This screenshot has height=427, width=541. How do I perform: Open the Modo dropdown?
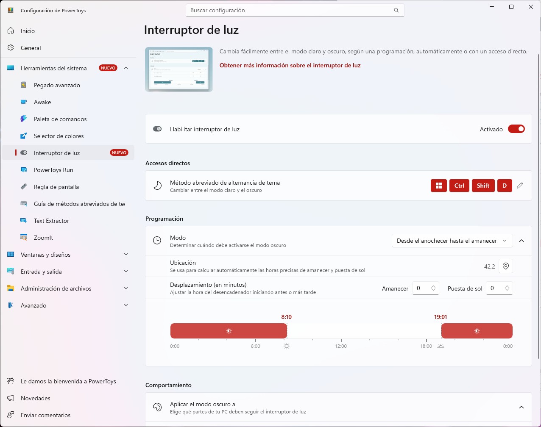(452, 241)
